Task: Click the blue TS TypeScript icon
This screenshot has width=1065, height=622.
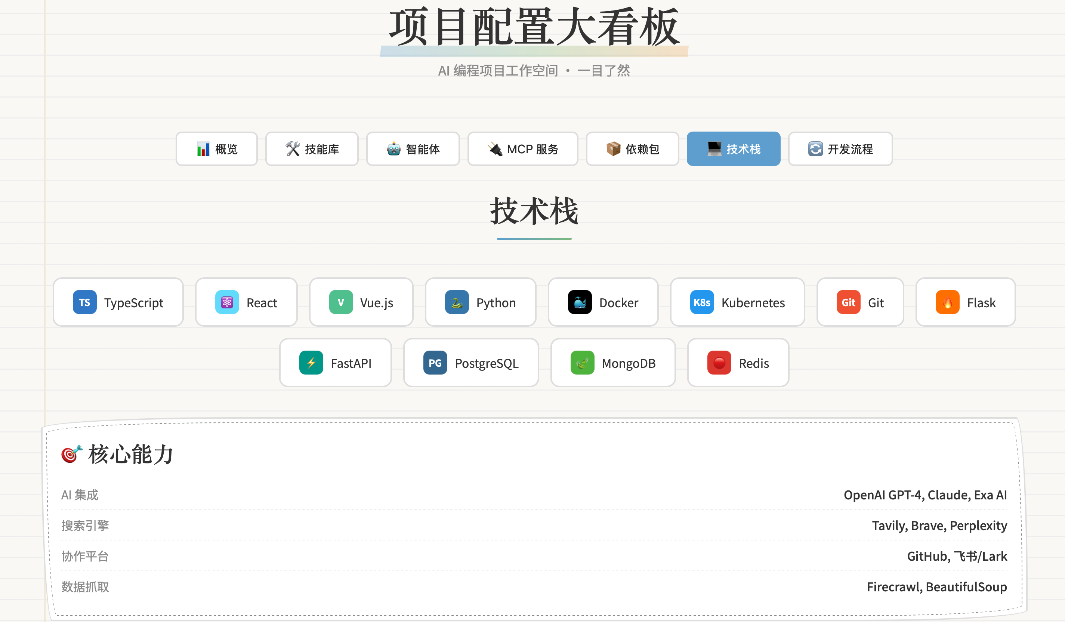Action: pyautogui.click(x=84, y=302)
